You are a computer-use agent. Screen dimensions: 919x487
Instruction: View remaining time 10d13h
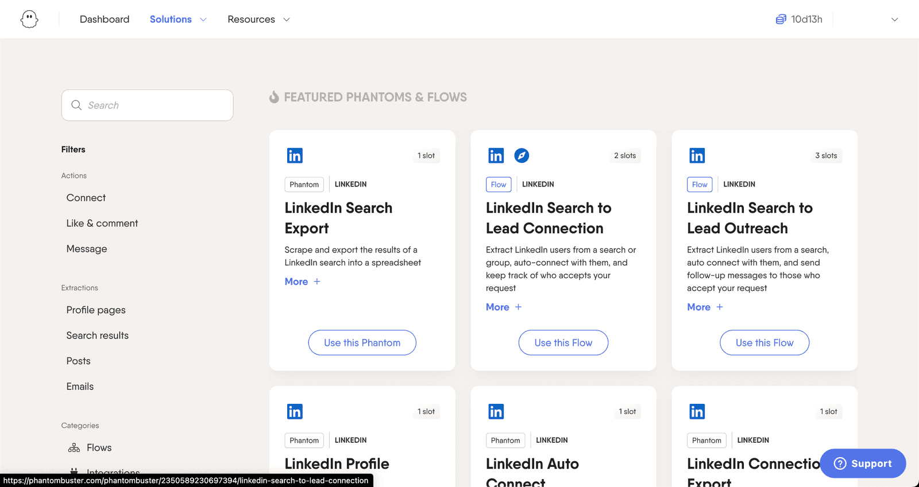click(x=806, y=19)
